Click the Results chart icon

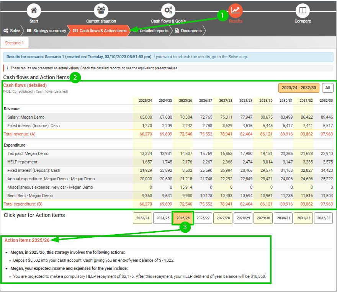(x=235, y=10)
